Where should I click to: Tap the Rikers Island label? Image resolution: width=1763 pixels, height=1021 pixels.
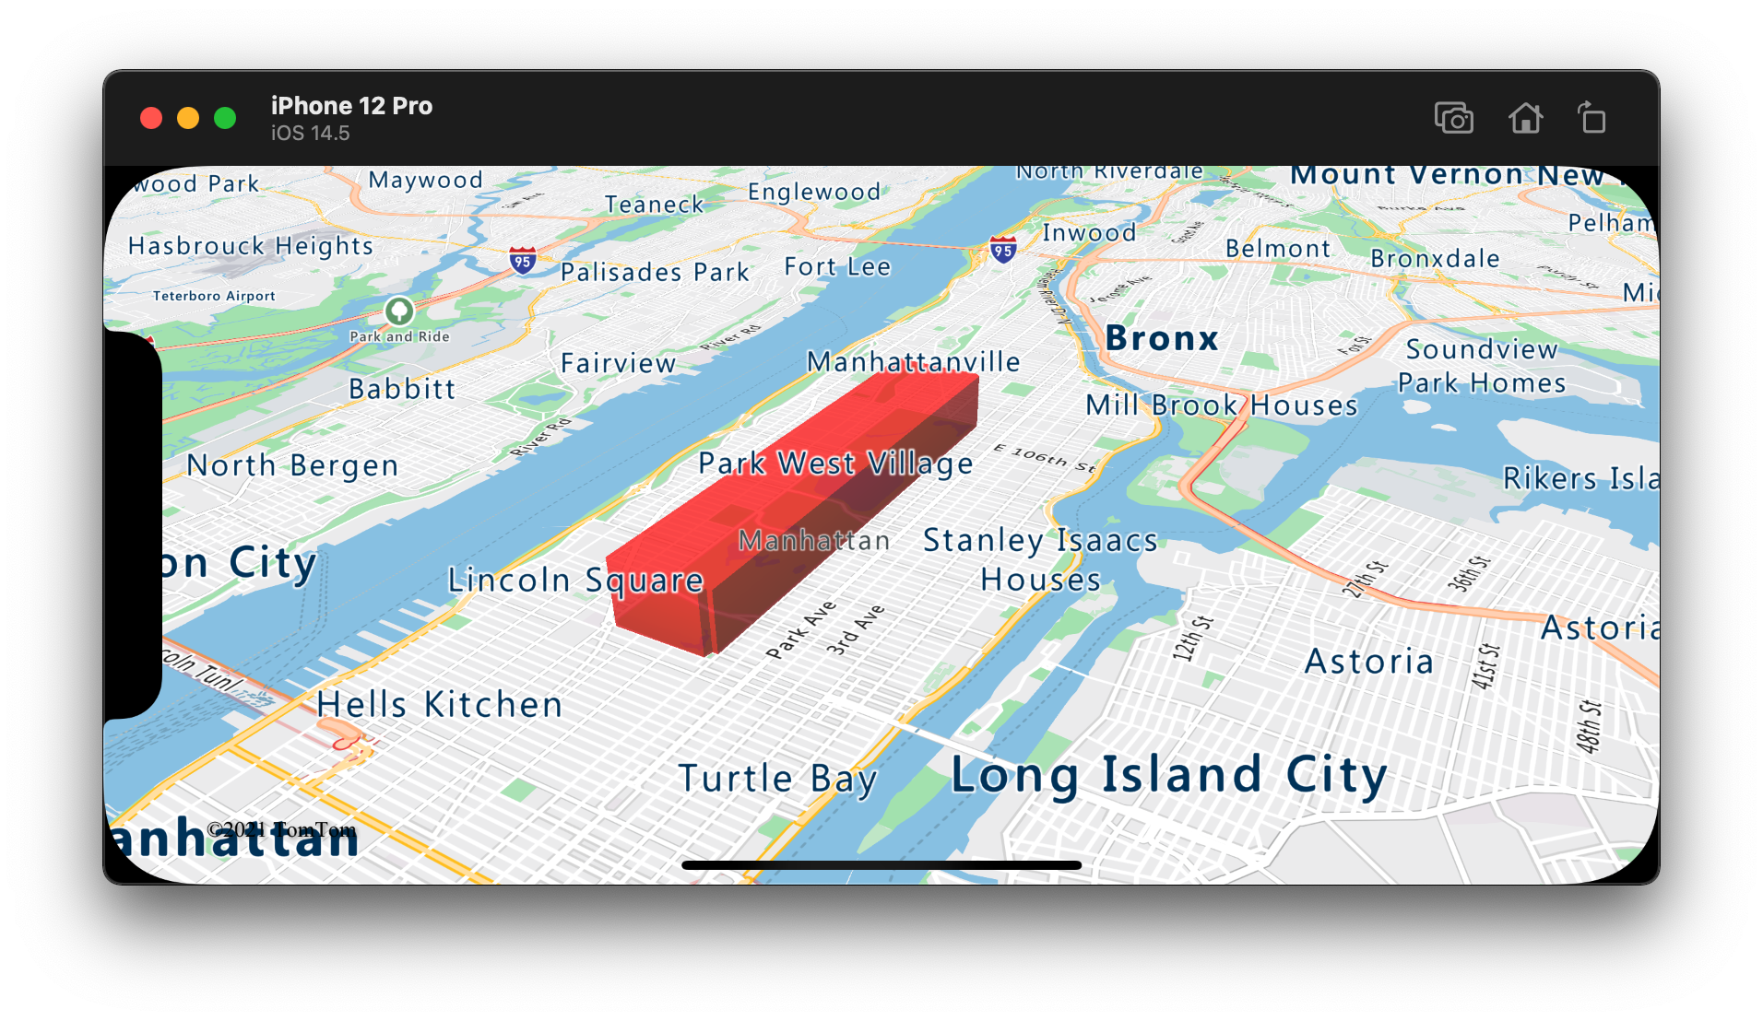tap(1580, 479)
